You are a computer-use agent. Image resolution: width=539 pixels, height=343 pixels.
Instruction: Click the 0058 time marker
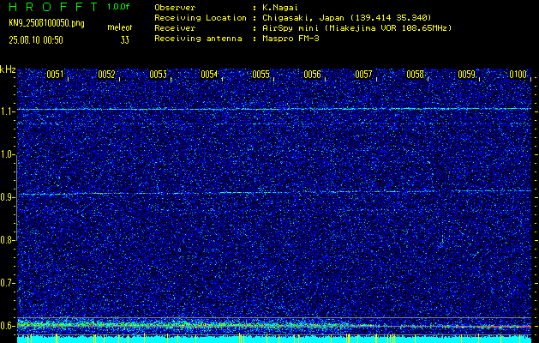pyautogui.click(x=416, y=75)
